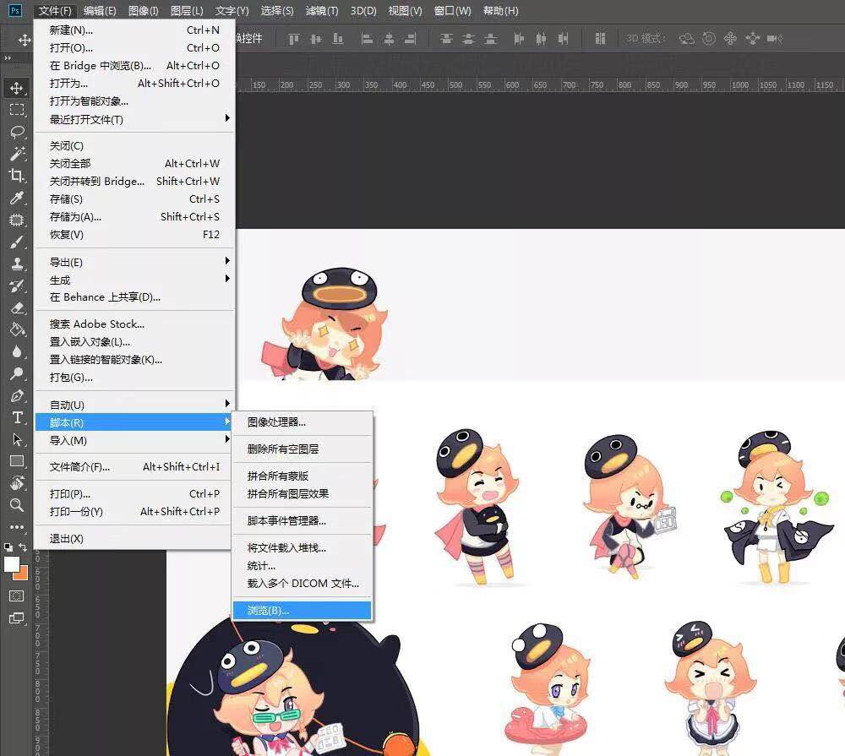
Task: Select the Clone Stamp tool
Action: (x=17, y=263)
